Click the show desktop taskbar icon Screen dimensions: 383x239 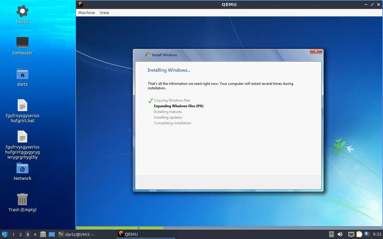52,234
